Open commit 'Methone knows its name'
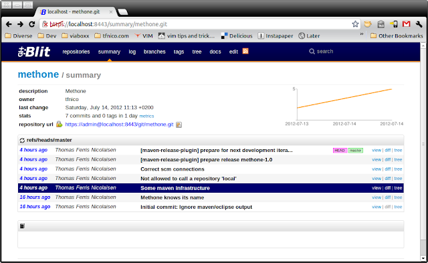Viewport: 428px width, 263px height. click(173, 197)
